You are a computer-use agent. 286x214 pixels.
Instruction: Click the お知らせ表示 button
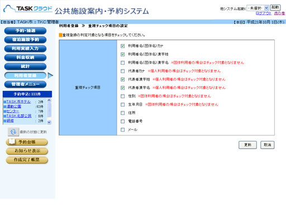27,151
